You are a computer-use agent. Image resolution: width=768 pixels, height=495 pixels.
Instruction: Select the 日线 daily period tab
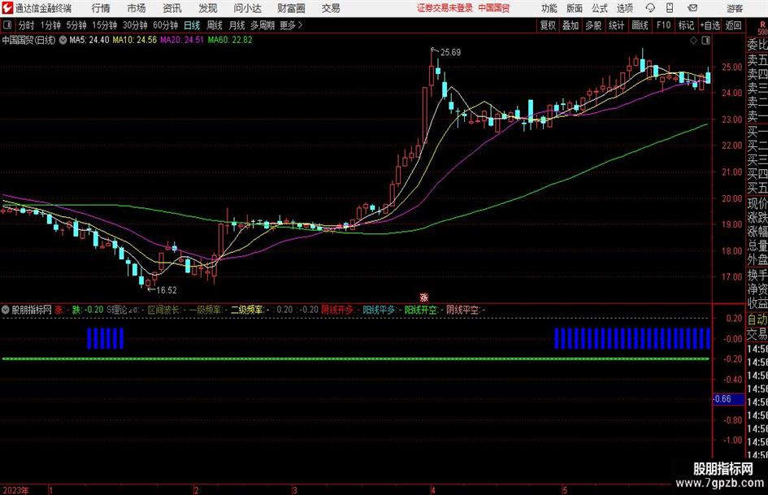tap(192, 25)
